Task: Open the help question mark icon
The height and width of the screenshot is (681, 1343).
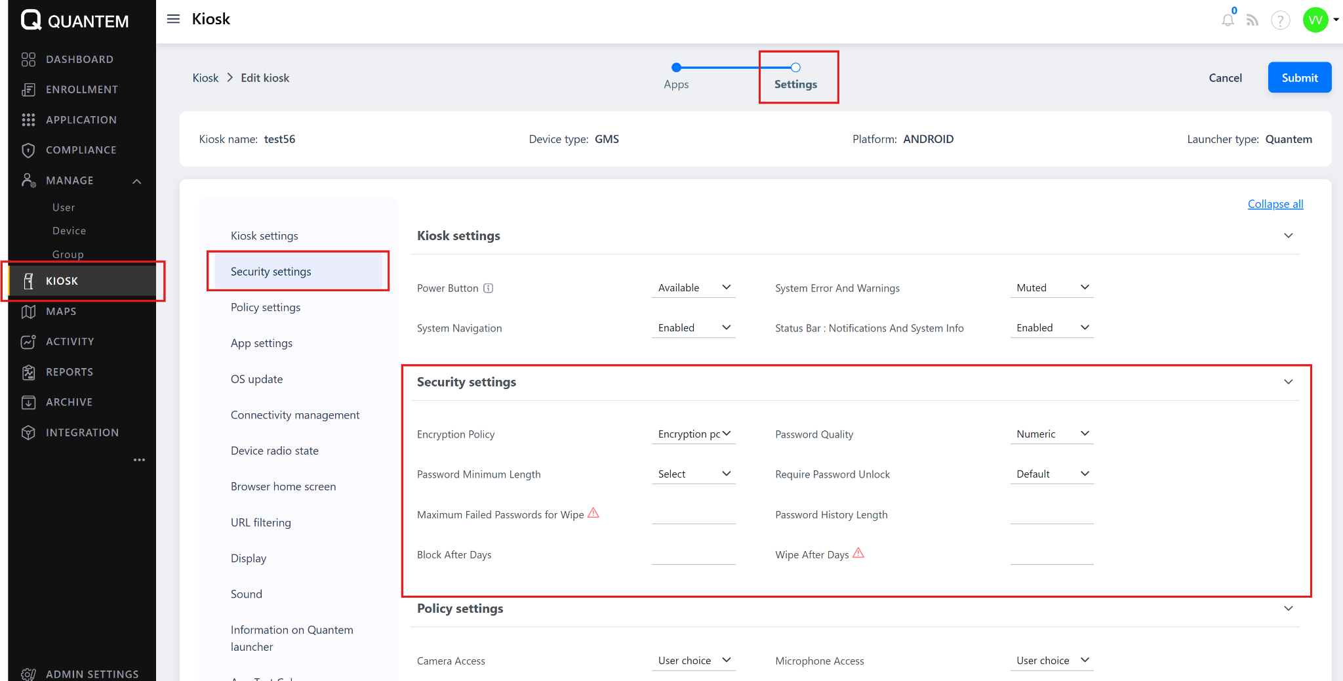Action: pyautogui.click(x=1280, y=20)
